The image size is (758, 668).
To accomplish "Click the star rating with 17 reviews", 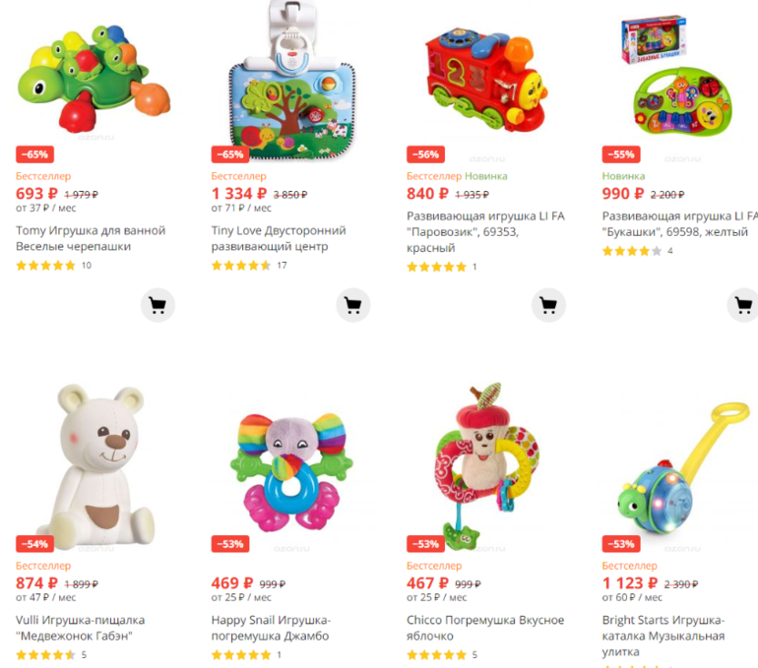I will (241, 266).
